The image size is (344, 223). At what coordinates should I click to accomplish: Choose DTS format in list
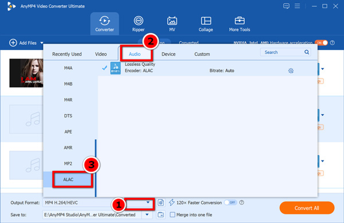pos(68,116)
